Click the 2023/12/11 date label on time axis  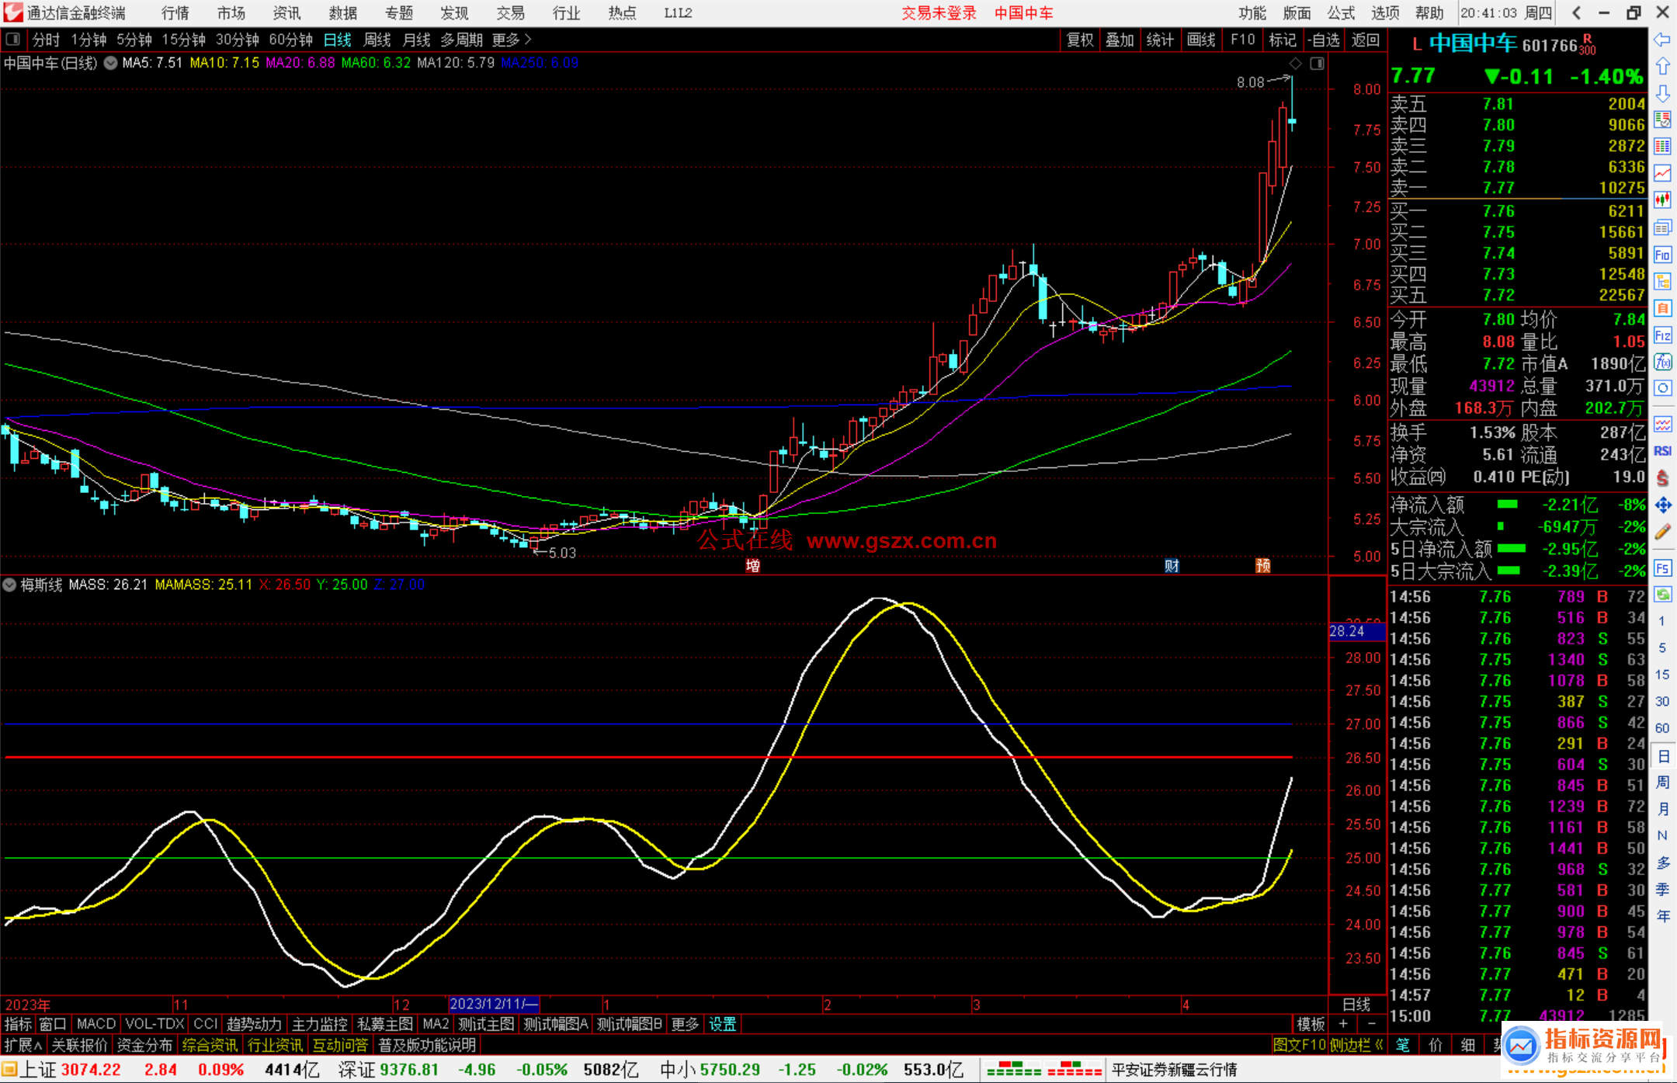[494, 1004]
